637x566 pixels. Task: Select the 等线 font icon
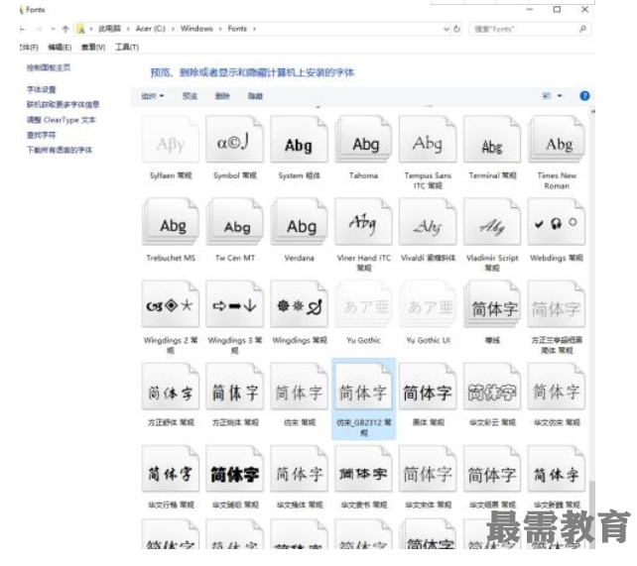[x=492, y=304]
